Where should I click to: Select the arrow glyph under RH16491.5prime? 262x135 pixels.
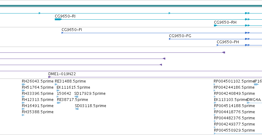click(23, 109)
